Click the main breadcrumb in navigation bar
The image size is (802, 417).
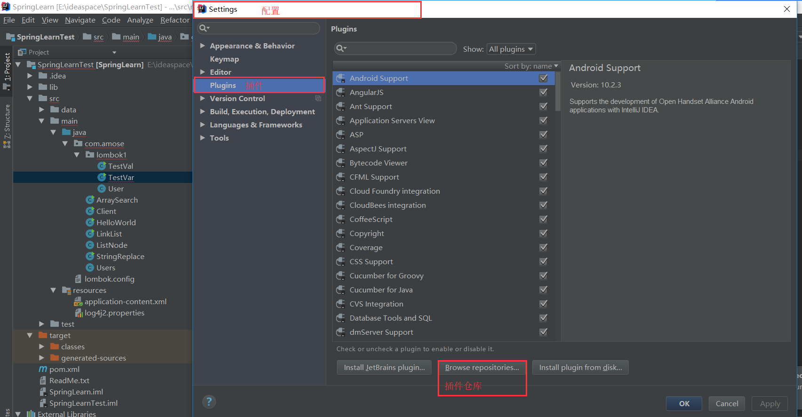pyautogui.click(x=126, y=37)
